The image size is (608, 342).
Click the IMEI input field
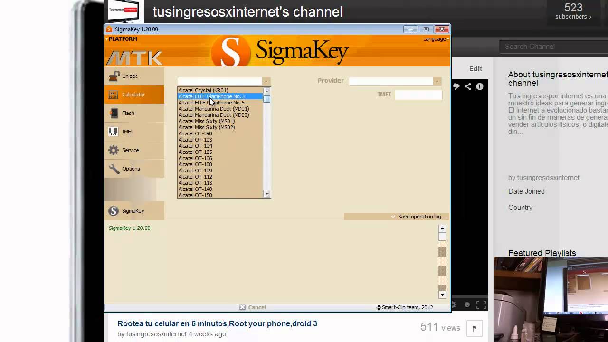coord(418,95)
